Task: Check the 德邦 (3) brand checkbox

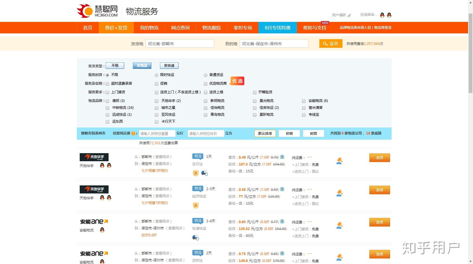Action: point(107,101)
